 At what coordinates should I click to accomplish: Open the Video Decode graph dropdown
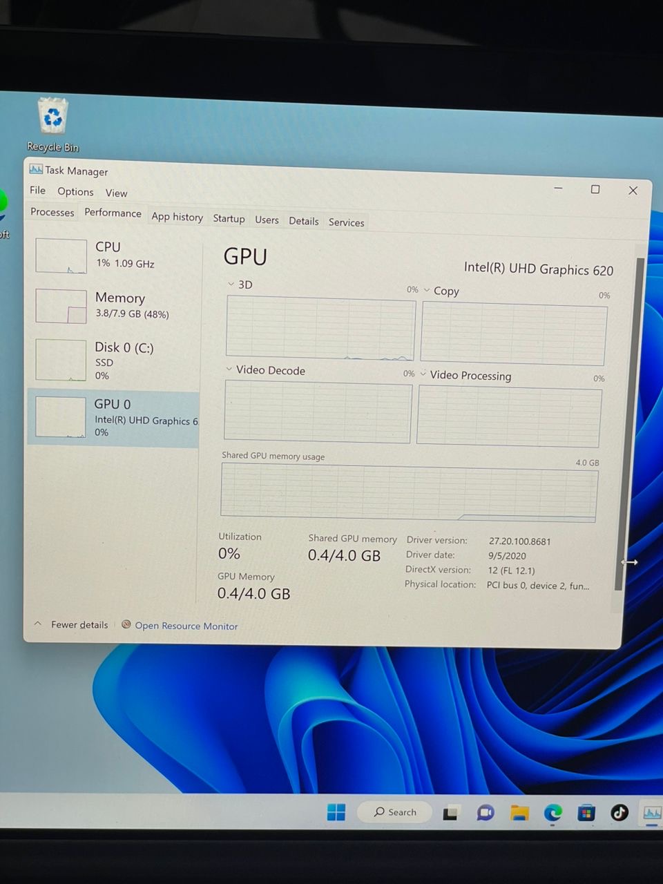click(x=229, y=369)
